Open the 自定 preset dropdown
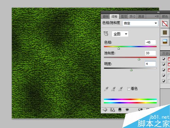This screenshot has height=128, width=170. pyautogui.click(x=140, y=23)
